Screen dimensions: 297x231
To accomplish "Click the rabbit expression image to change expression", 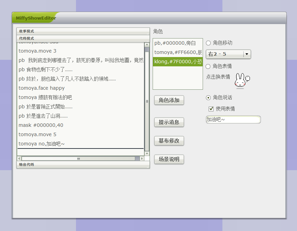I will pyautogui.click(x=241, y=80).
